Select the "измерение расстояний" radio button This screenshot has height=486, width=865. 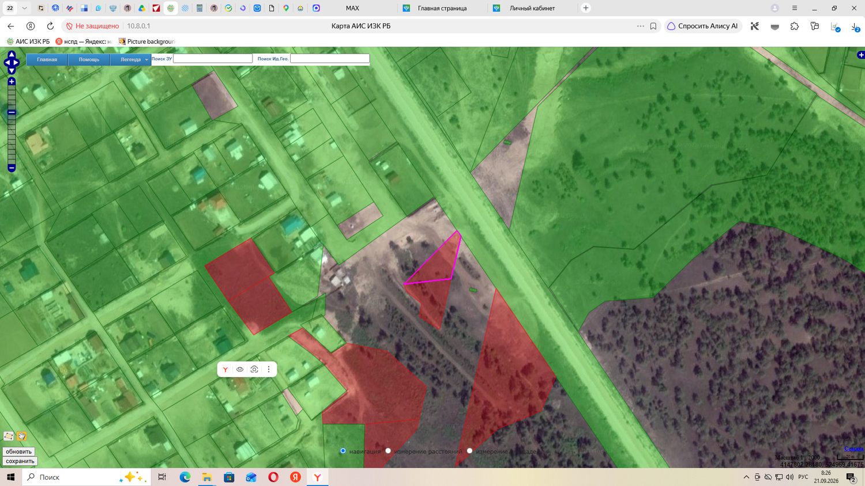[388, 451]
